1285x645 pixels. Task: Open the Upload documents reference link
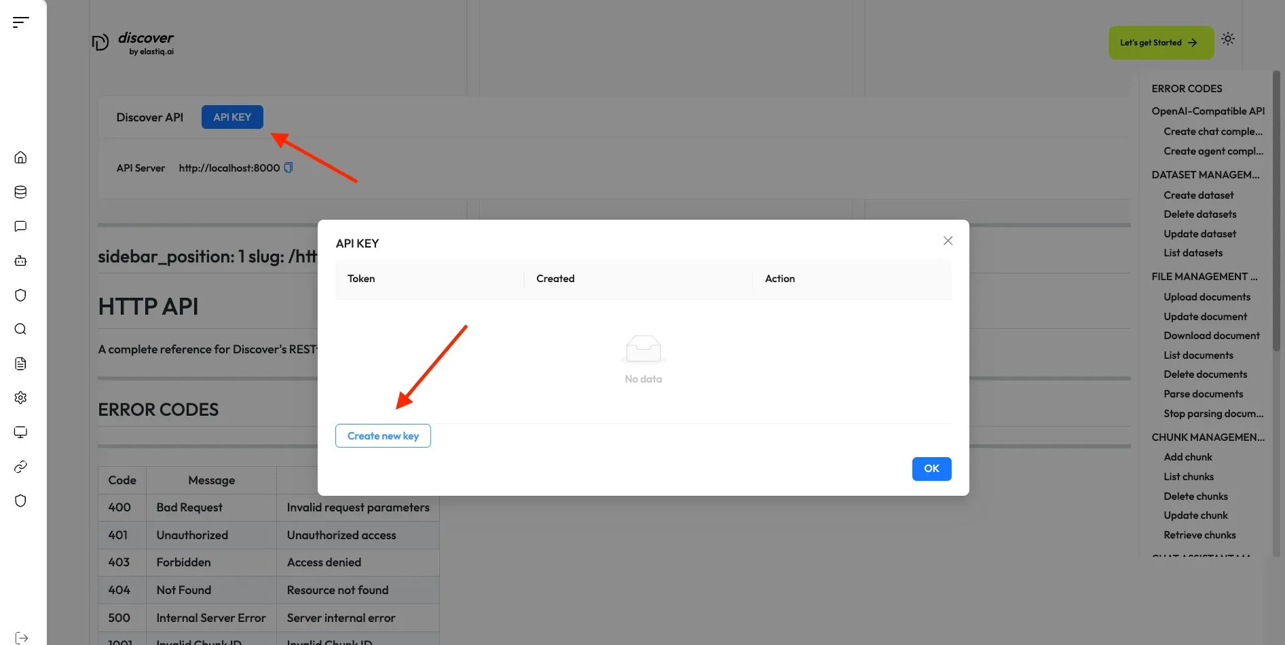point(1207,296)
